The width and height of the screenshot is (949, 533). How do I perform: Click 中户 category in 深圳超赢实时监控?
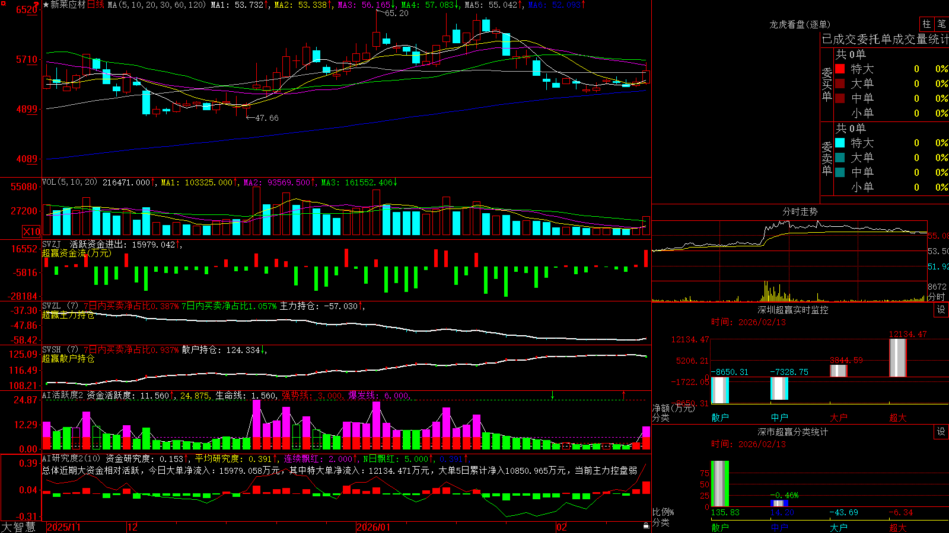(x=779, y=418)
